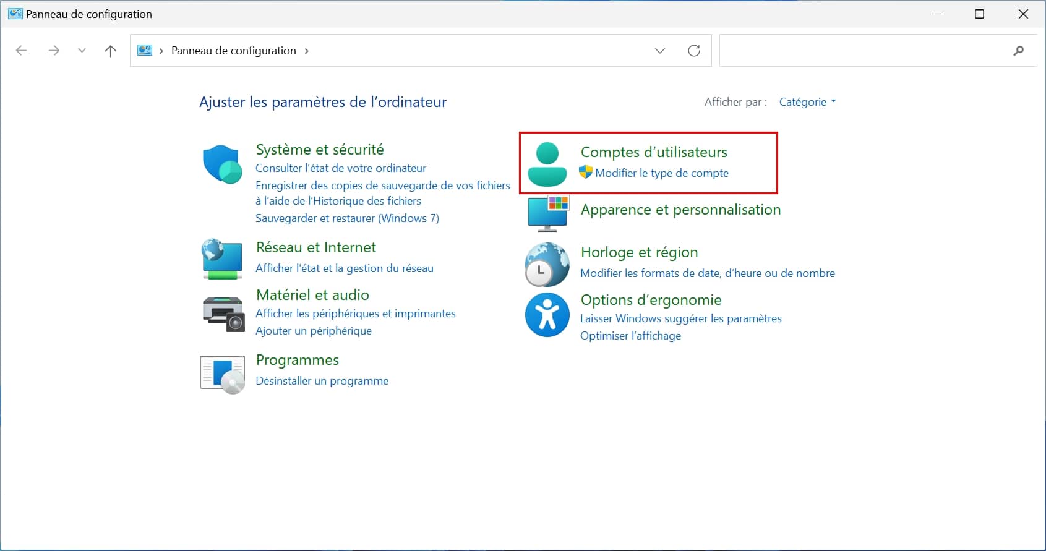The height and width of the screenshot is (551, 1046).
Task: Click Afficher les périphériques et imprimantes
Action: click(355, 314)
